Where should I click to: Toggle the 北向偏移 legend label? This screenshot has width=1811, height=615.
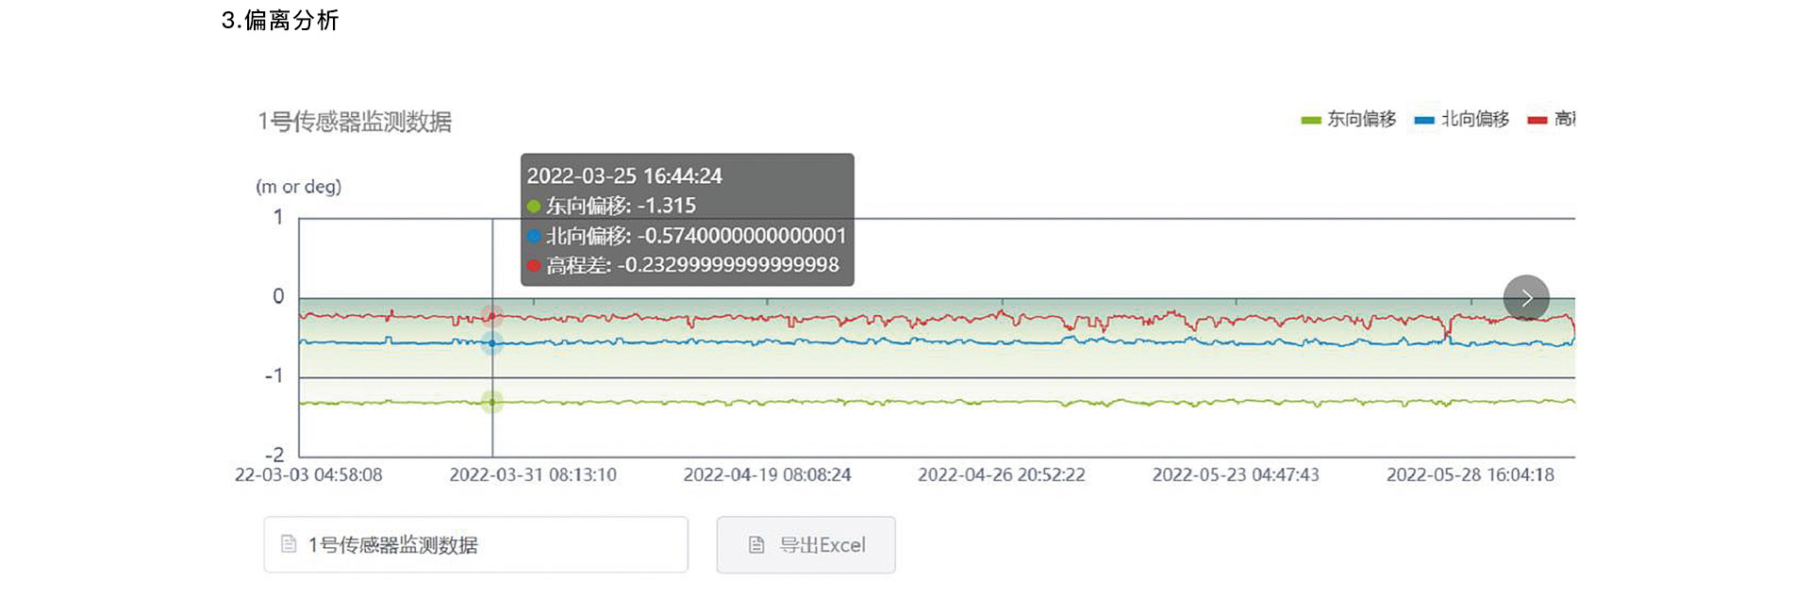point(1475,119)
